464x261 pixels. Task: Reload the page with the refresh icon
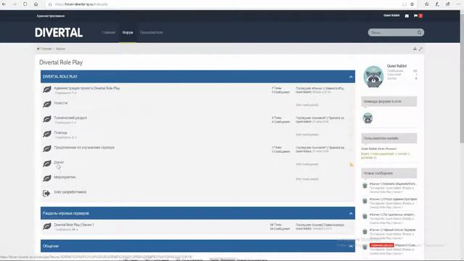coord(25,4)
